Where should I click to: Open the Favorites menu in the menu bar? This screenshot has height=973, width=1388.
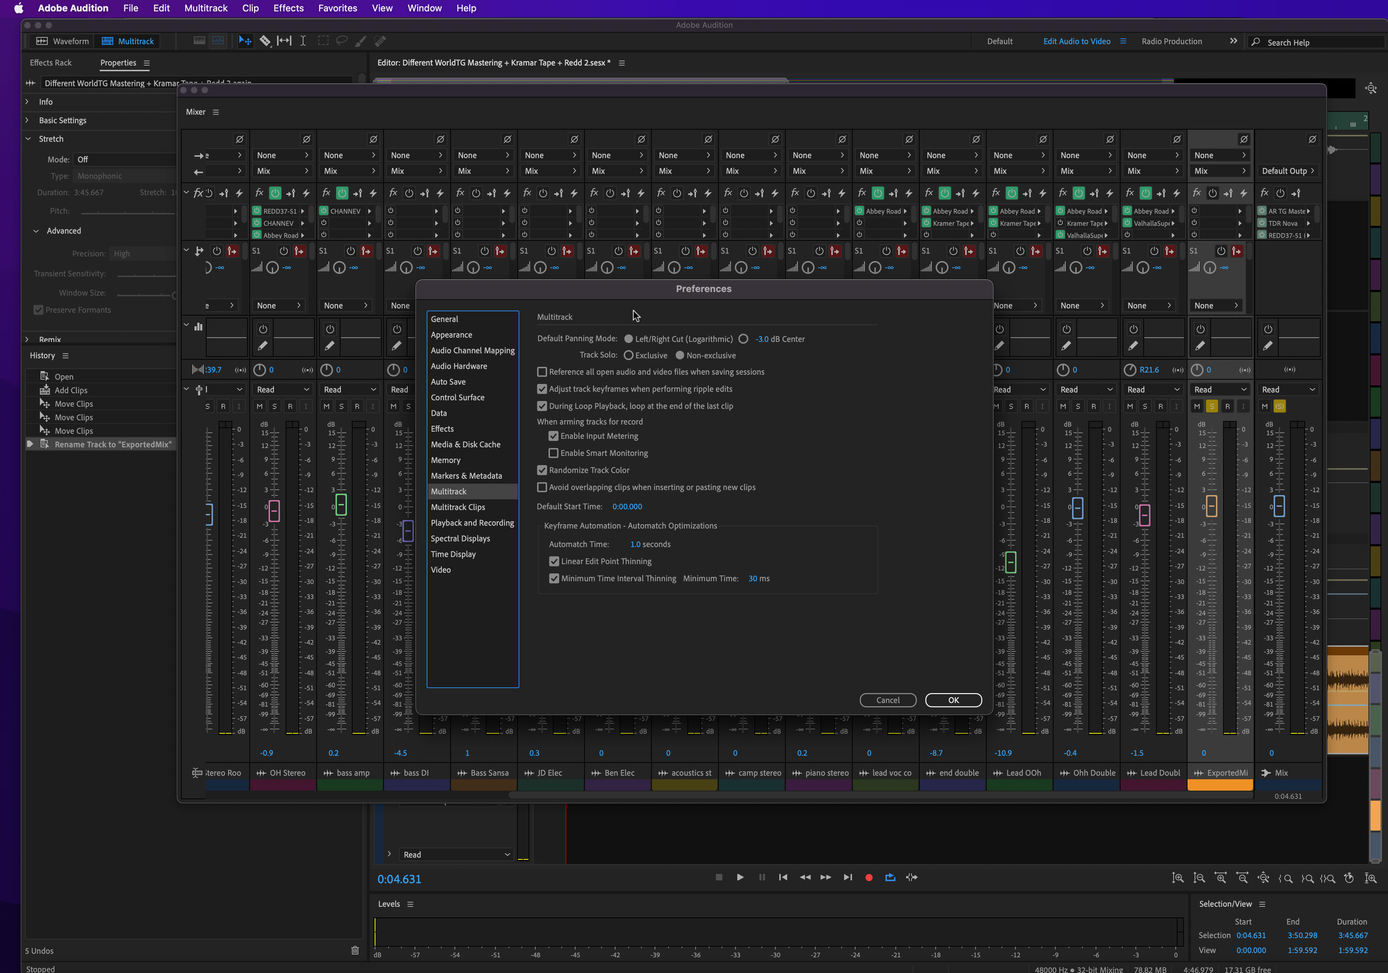coord(337,8)
